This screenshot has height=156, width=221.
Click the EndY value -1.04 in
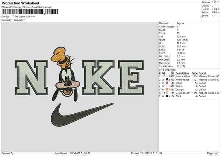pos(181,53)
